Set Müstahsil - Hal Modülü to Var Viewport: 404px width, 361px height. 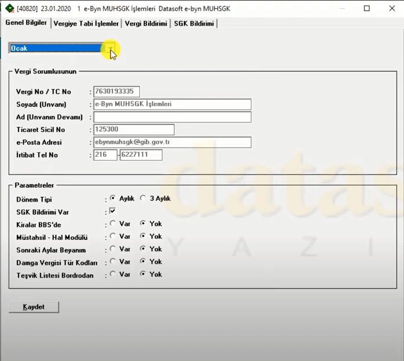[x=113, y=236]
